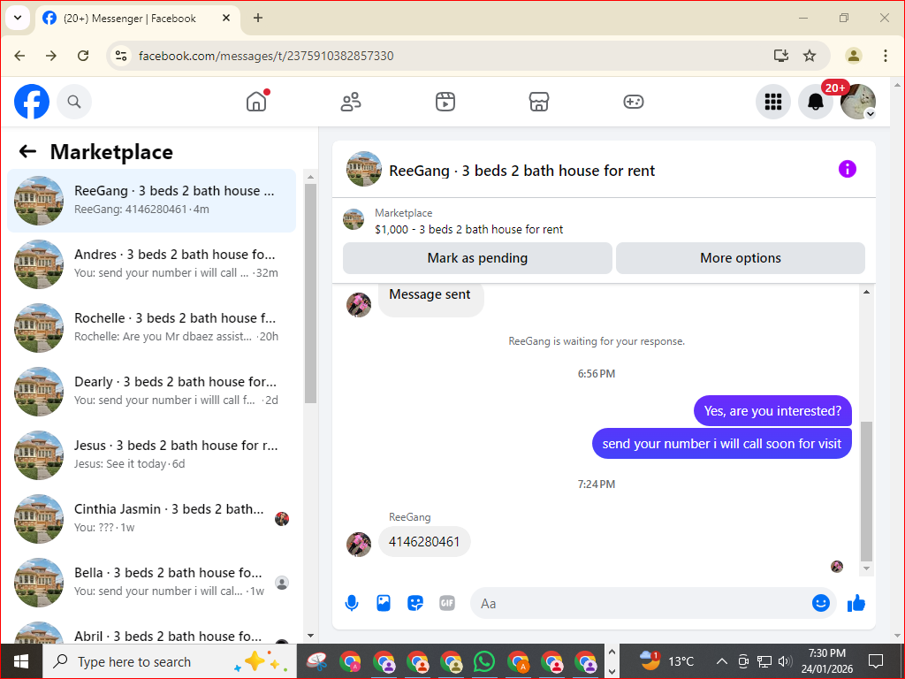The image size is (905, 679).
Task: Open the $1,000 listing link under Marketplace
Action: pos(468,229)
